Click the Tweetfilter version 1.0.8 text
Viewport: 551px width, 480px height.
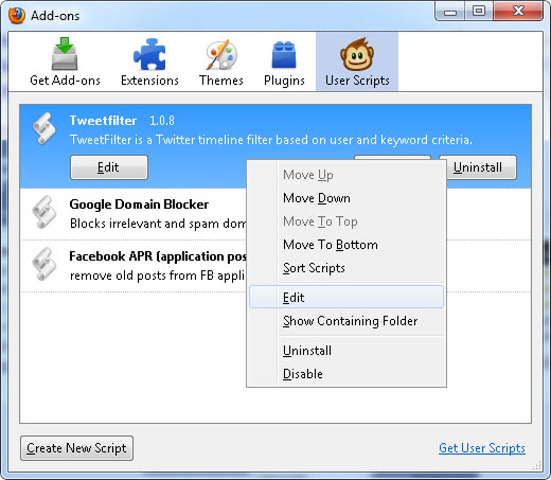pos(162,121)
